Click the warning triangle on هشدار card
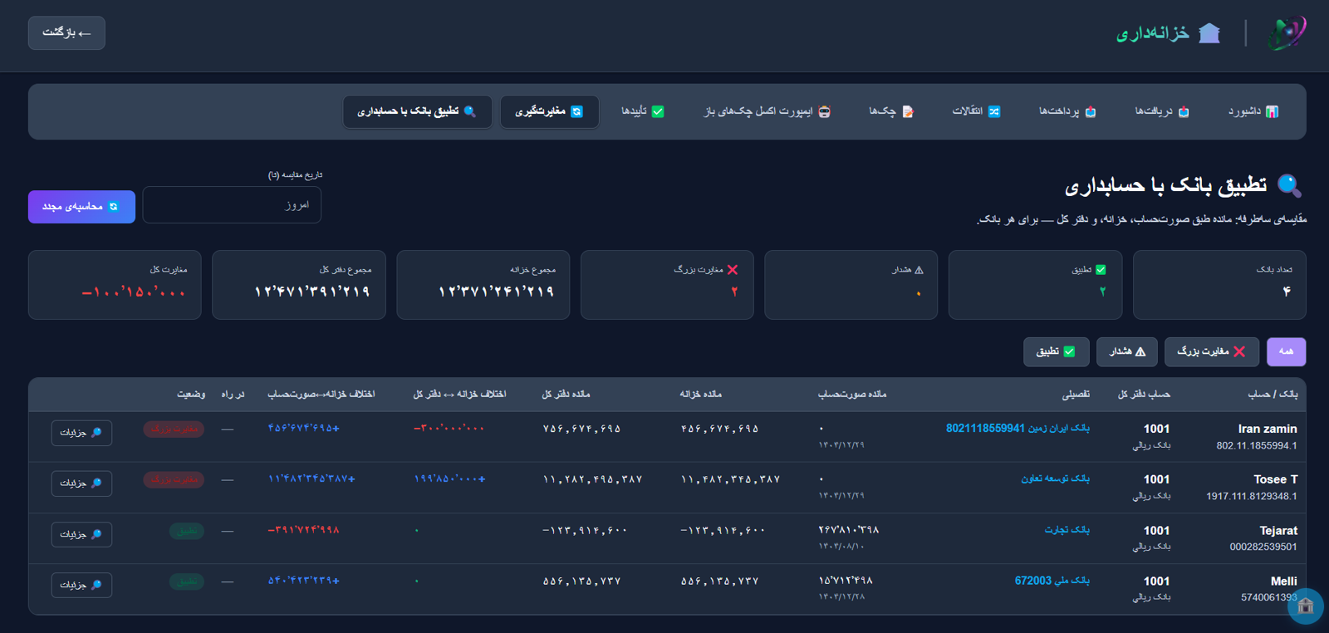The width and height of the screenshot is (1329, 633). coord(919,270)
